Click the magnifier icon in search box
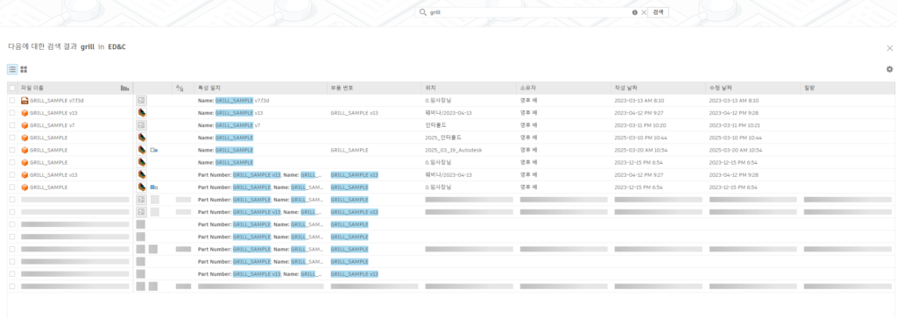 tap(423, 12)
